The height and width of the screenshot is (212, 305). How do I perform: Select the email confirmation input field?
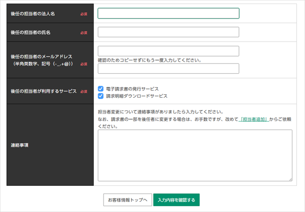pyautogui.click(x=168, y=69)
